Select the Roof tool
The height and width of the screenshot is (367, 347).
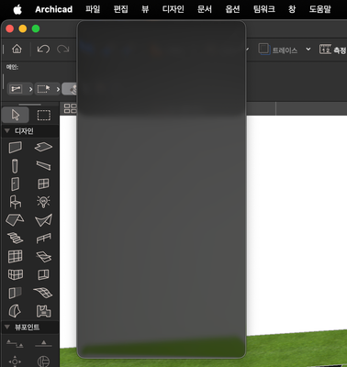click(x=15, y=220)
